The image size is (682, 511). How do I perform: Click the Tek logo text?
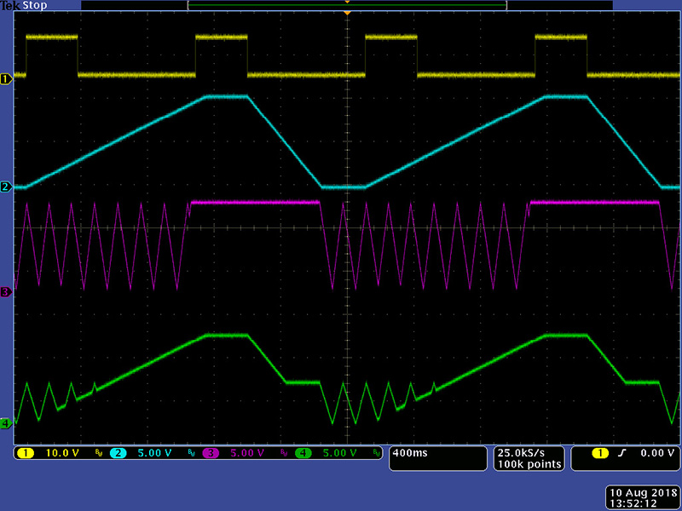pyautogui.click(x=10, y=6)
